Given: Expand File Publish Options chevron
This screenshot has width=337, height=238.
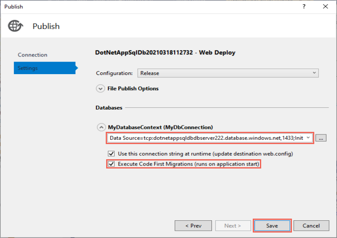Looking at the screenshot, I should coord(100,88).
